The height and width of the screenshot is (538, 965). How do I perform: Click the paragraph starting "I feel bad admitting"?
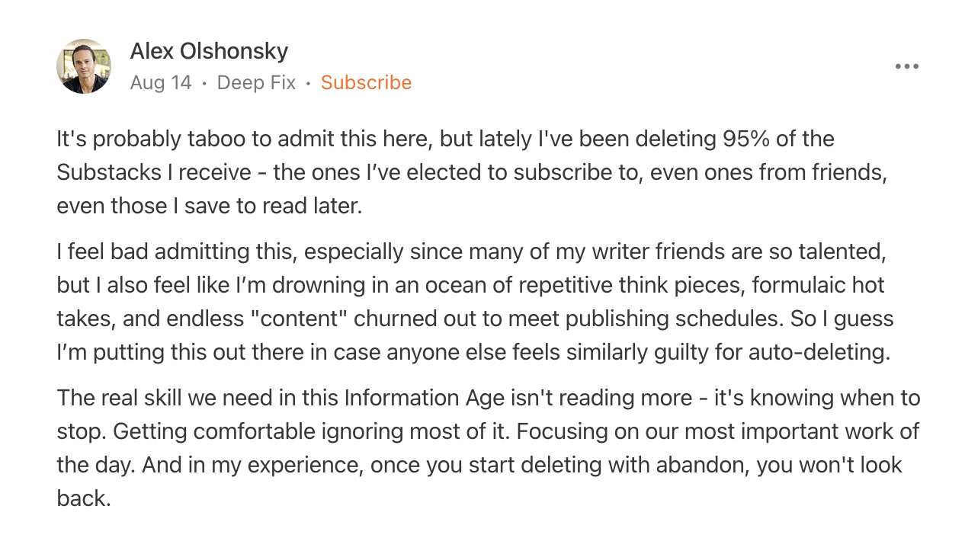pos(473,302)
